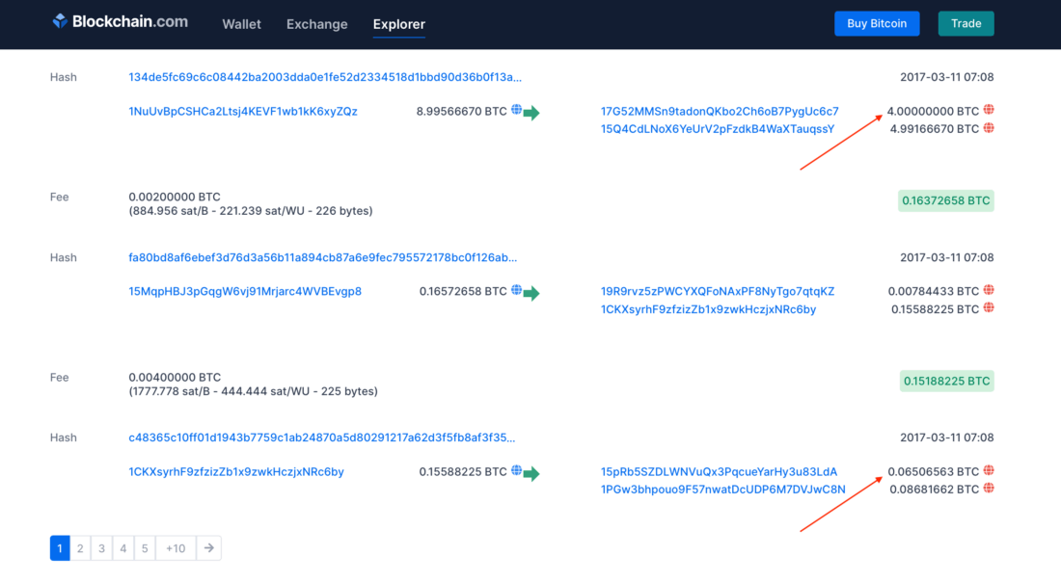Viewport: 1061px width, 583px height.
Task: Click red globe icon next to 4.99166670 BTC
Action: click(x=989, y=128)
